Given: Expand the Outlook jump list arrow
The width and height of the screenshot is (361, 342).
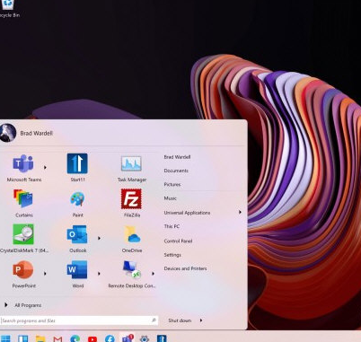Looking at the screenshot, I should click(99, 238).
